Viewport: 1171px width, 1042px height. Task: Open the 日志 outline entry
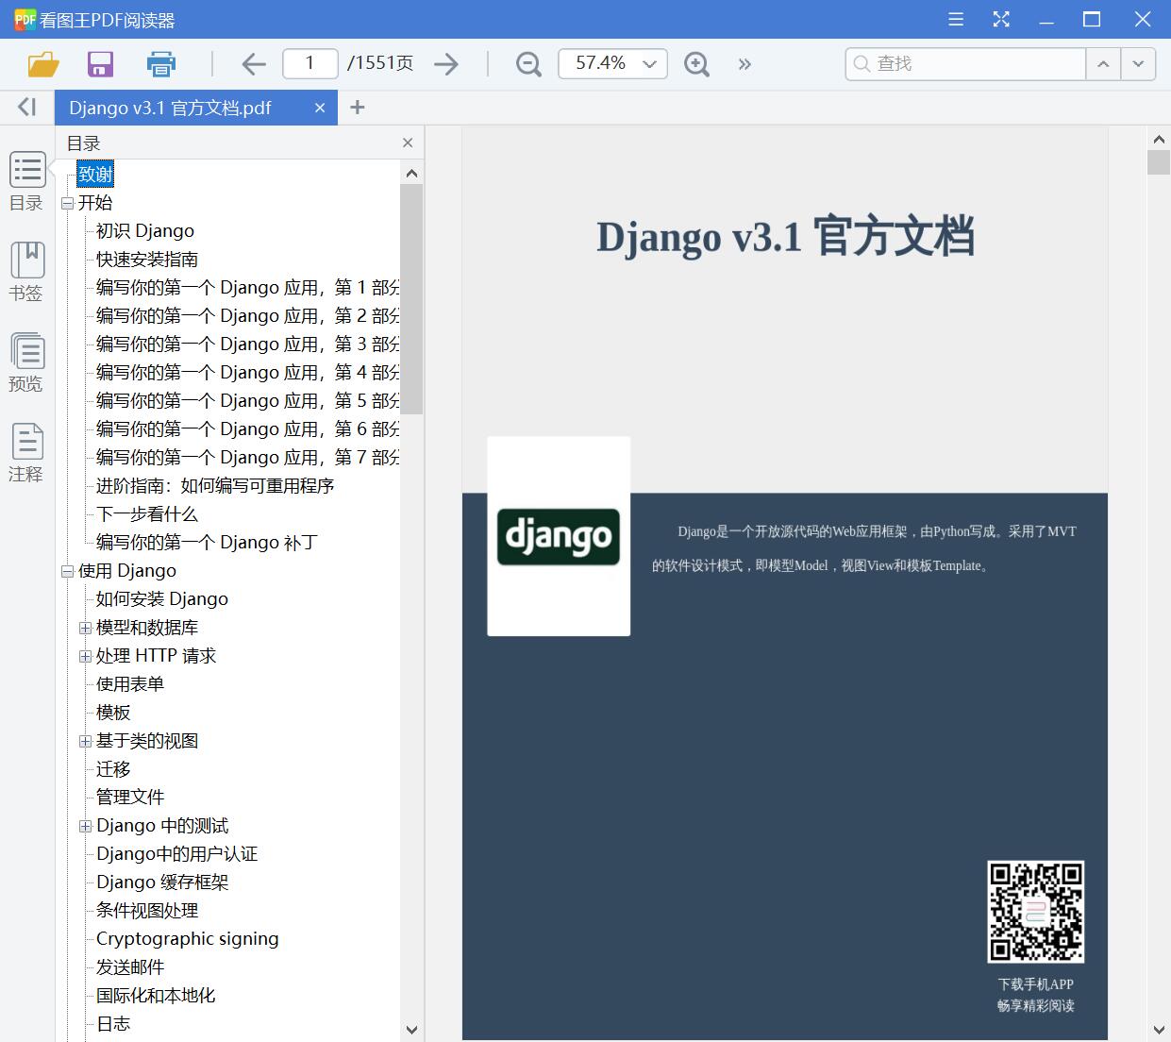[x=113, y=1024]
